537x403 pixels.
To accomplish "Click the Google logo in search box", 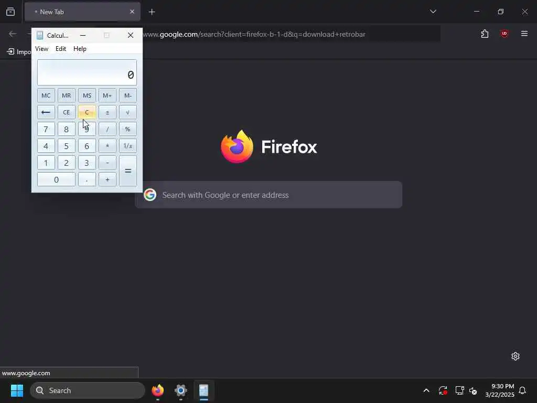I will point(150,195).
